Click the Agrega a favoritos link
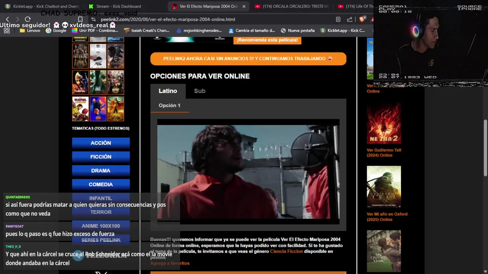Image resolution: width=488 pixels, height=274 pixels. pos(170,263)
